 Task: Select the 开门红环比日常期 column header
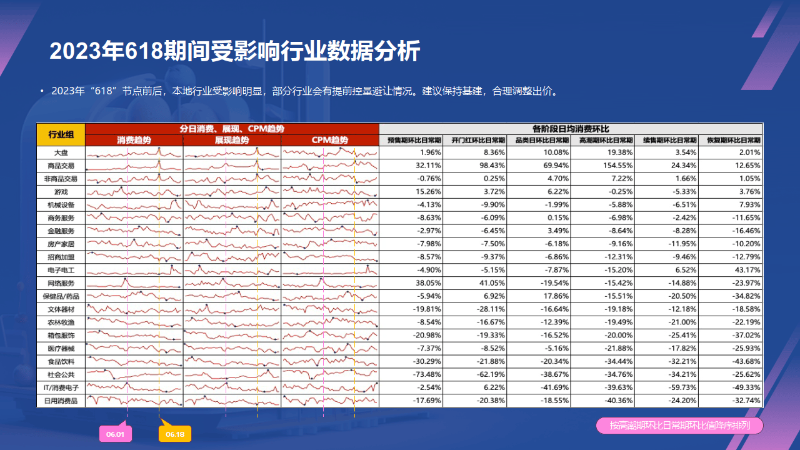pyautogui.click(x=475, y=140)
